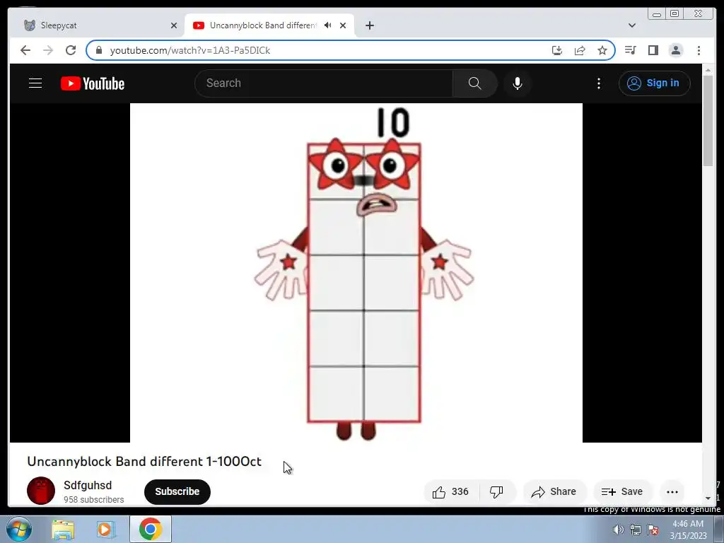Click the Chrome taskbar icon
The image size is (724, 543).
click(x=150, y=529)
